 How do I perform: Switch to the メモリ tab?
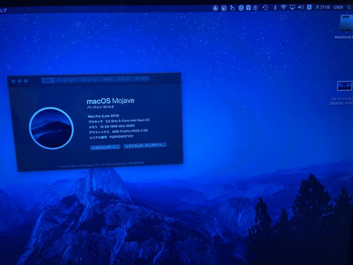point(107,79)
